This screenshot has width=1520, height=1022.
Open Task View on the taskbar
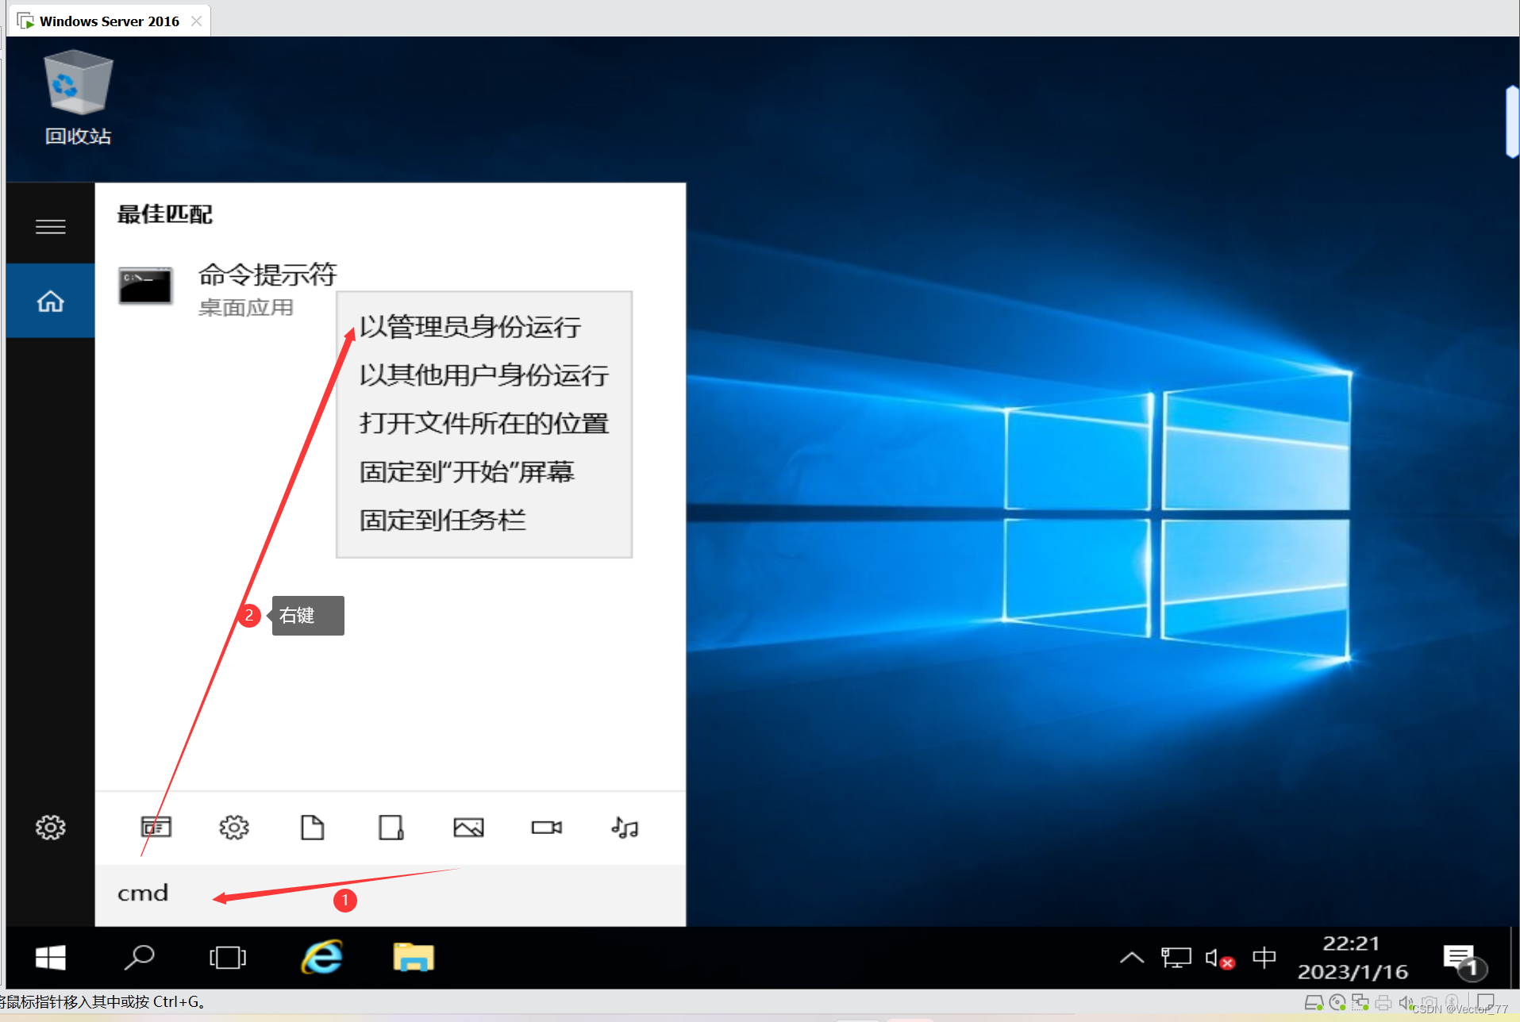228,958
